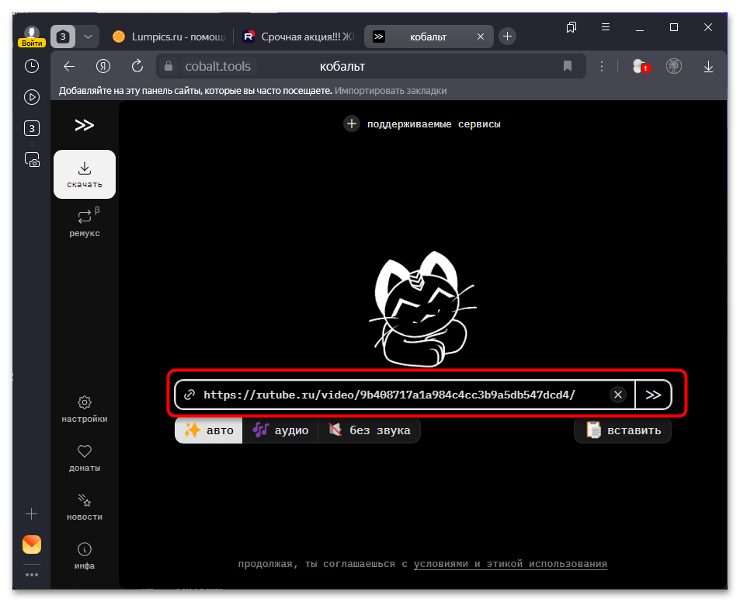Screen dimensions: 740x602
Task: Reload the current page
Action: pos(137,67)
